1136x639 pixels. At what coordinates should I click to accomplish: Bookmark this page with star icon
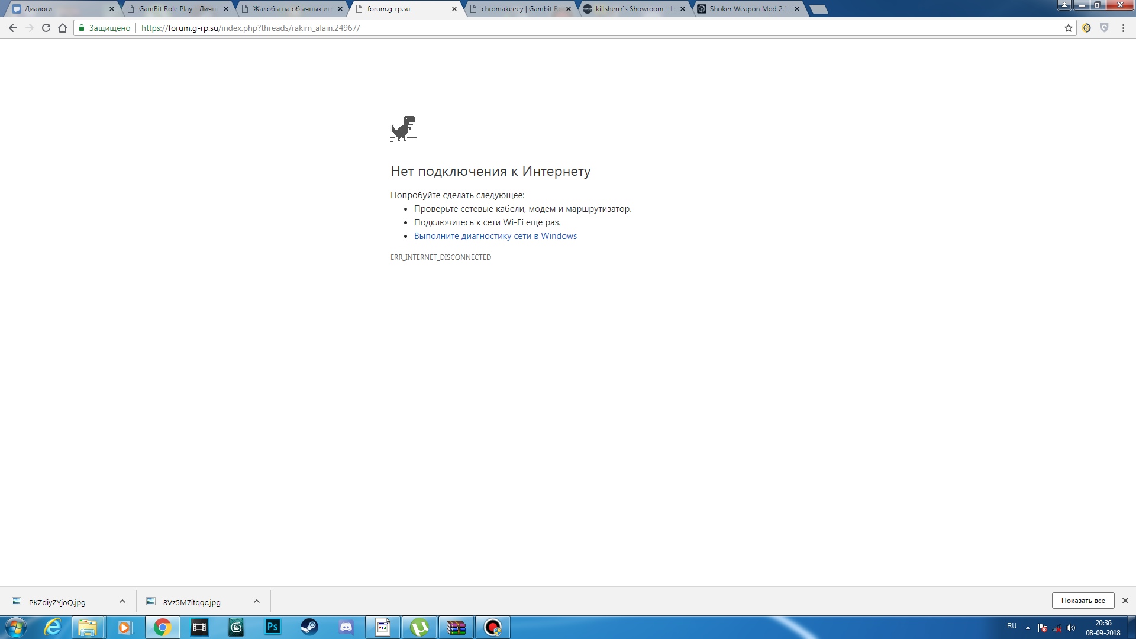pos(1068,28)
